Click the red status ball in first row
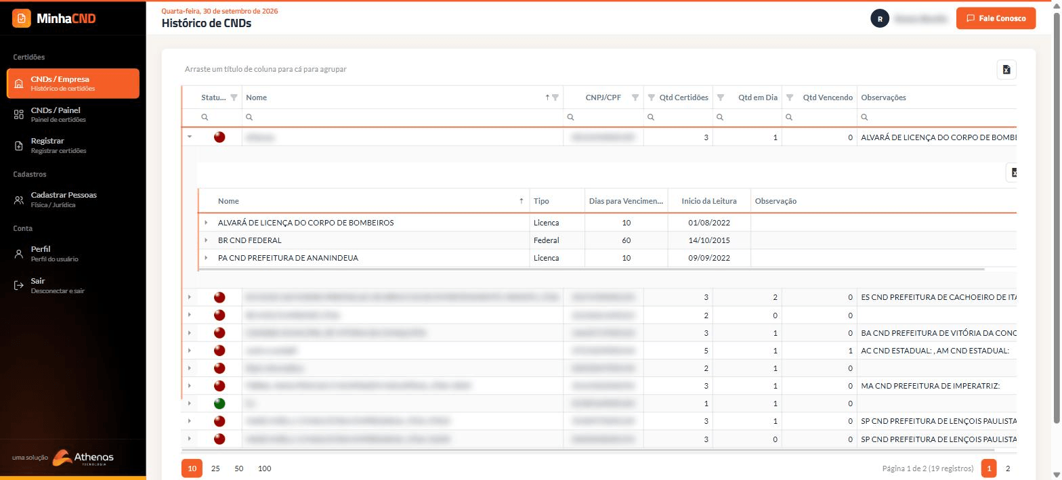This screenshot has height=480, width=1062. coord(219,137)
